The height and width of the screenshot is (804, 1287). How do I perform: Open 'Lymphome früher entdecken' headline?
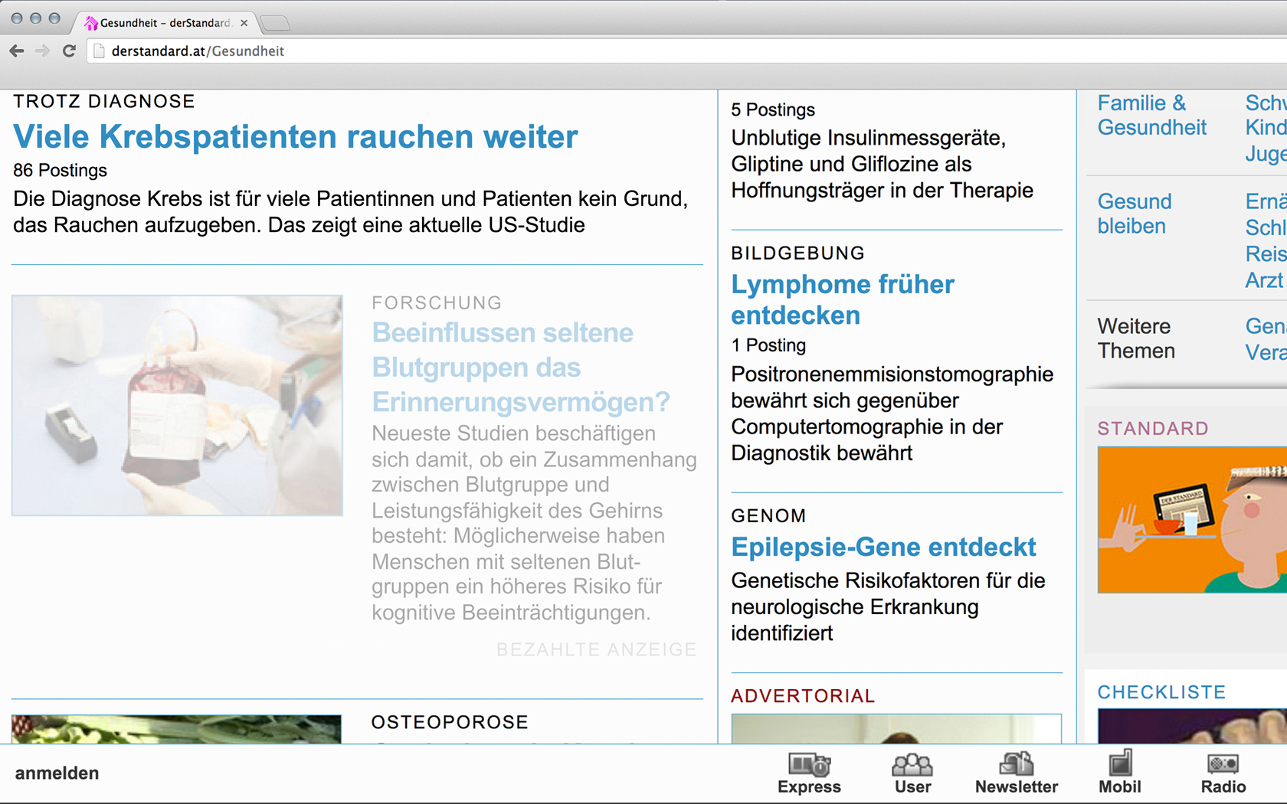842,299
